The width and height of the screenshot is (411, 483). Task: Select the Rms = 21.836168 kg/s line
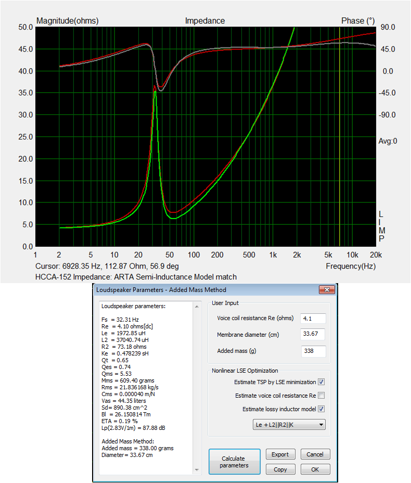pyautogui.click(x=130, y=388)
